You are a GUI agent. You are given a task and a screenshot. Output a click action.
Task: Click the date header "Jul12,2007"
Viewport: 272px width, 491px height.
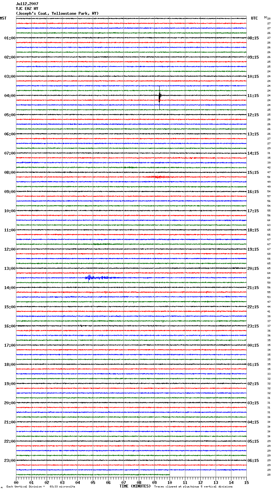pos(27,4)
